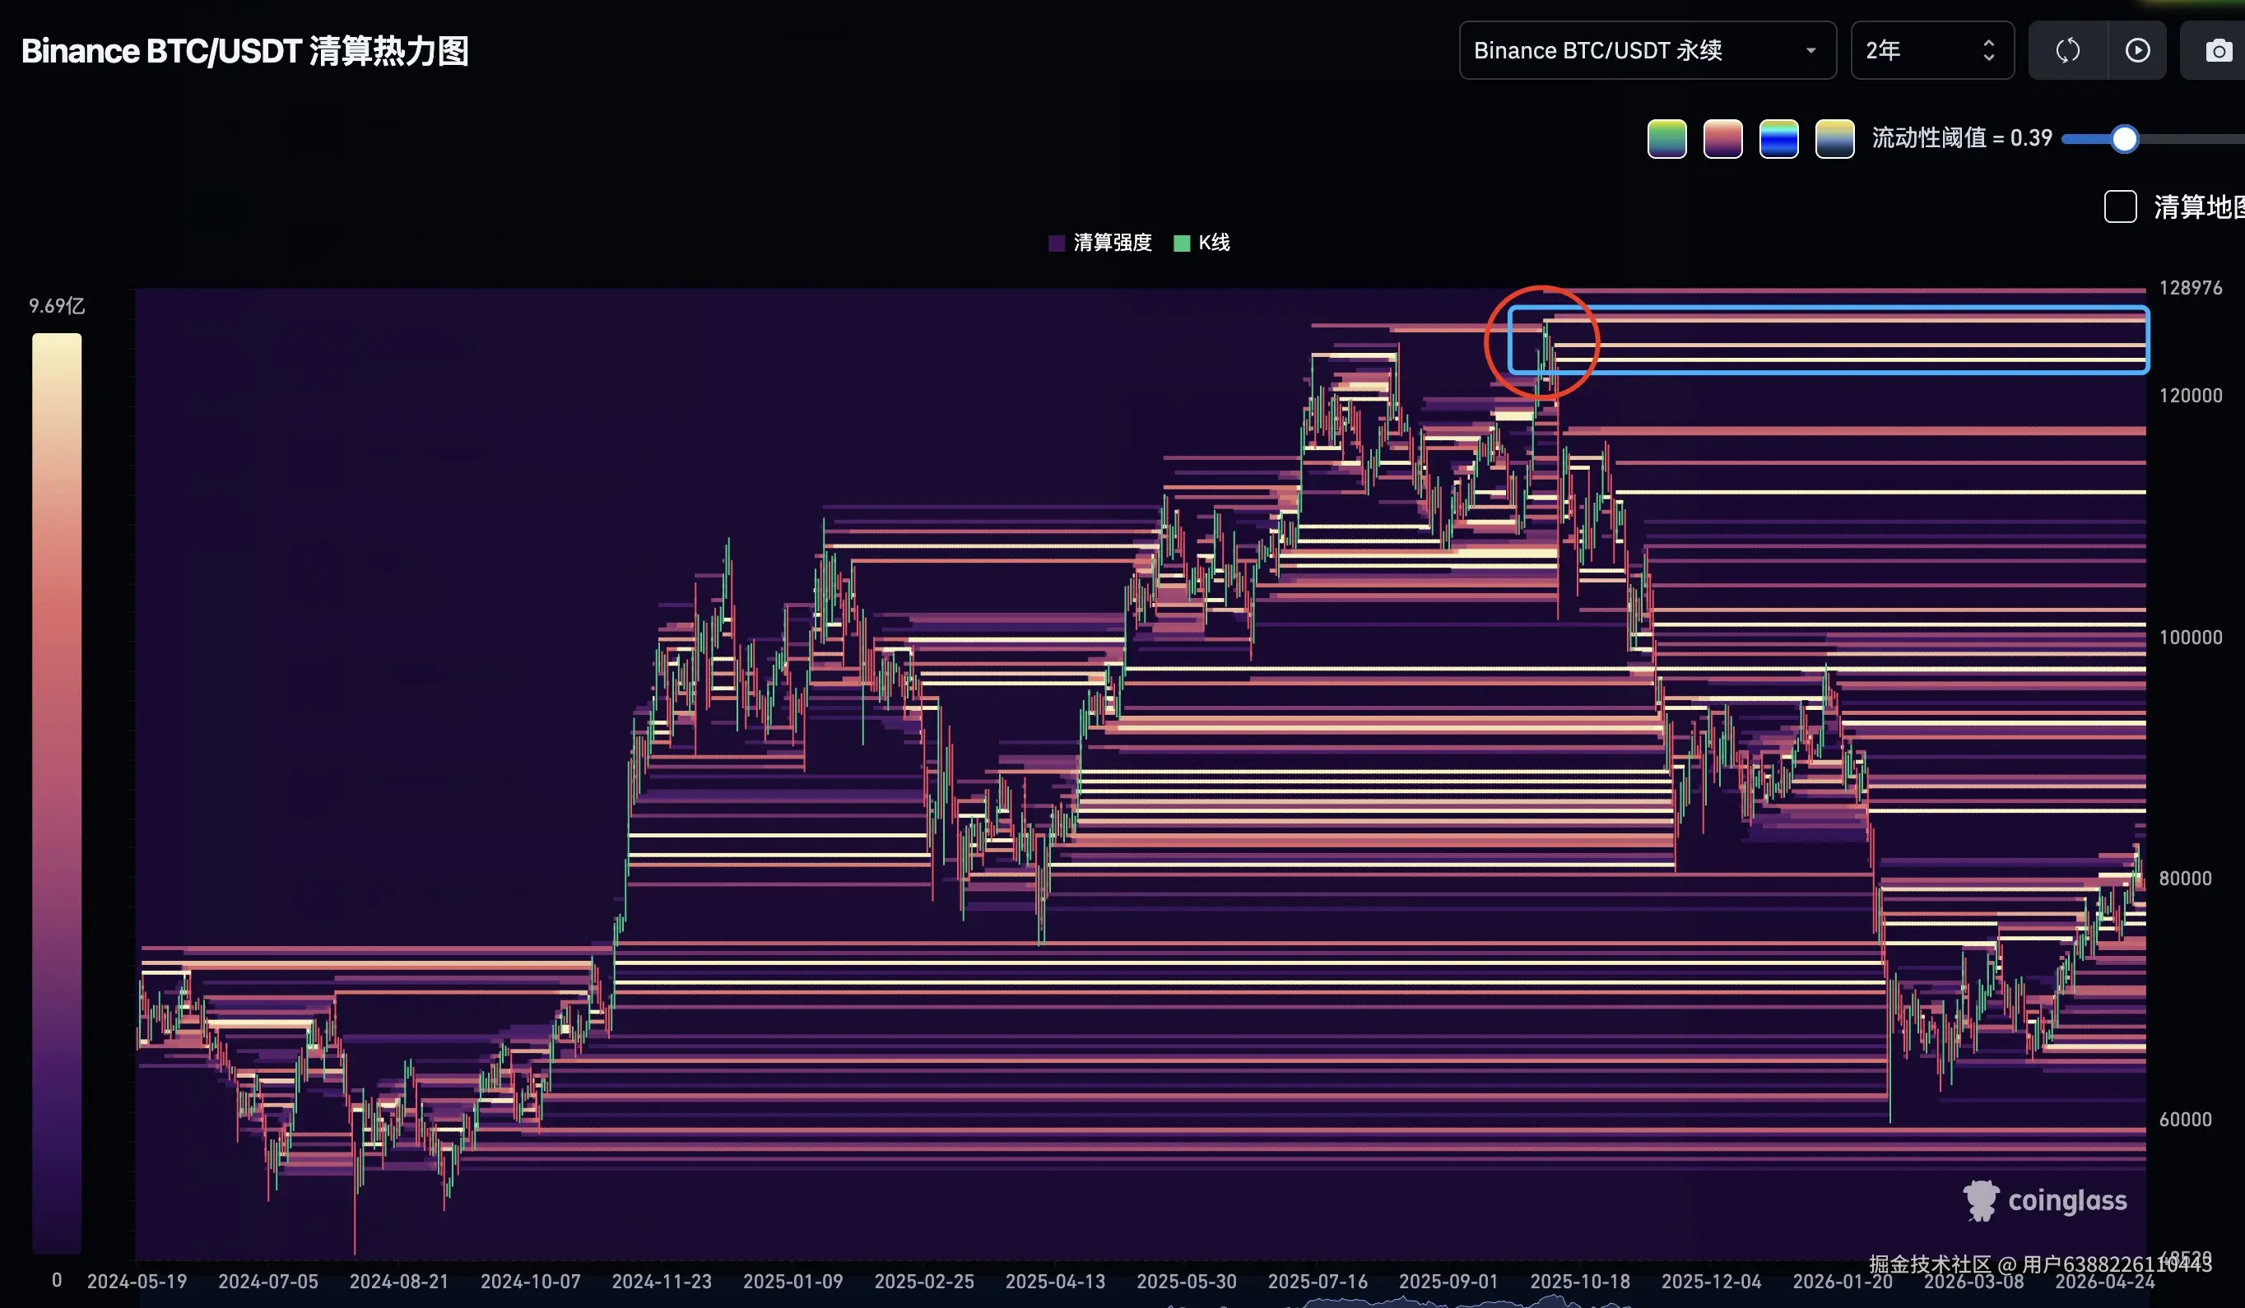
Task: Click the 2025-10-18 date axis label
Action: tap(1580, 1282)
